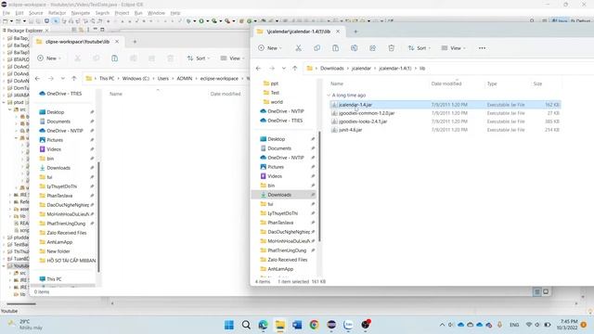Go back in jcalendar lib window
This screenshot has height=334, width=594.
click(x=258, y=68)
